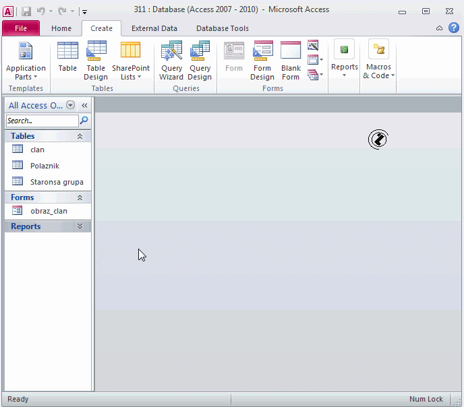Save with Quick Access toolbar icon
Viewport: 464px width, 407px height.
click(x=26, y=11)
